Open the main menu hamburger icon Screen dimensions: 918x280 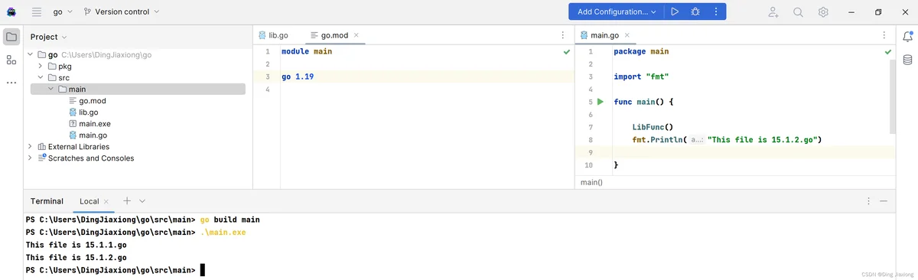[37, 11]
